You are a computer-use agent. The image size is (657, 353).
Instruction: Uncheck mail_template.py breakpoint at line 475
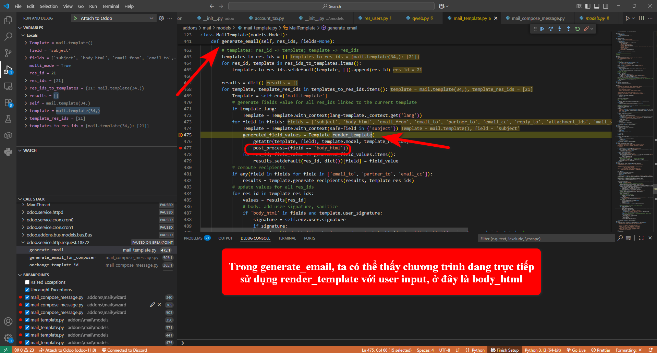(27, 343)
